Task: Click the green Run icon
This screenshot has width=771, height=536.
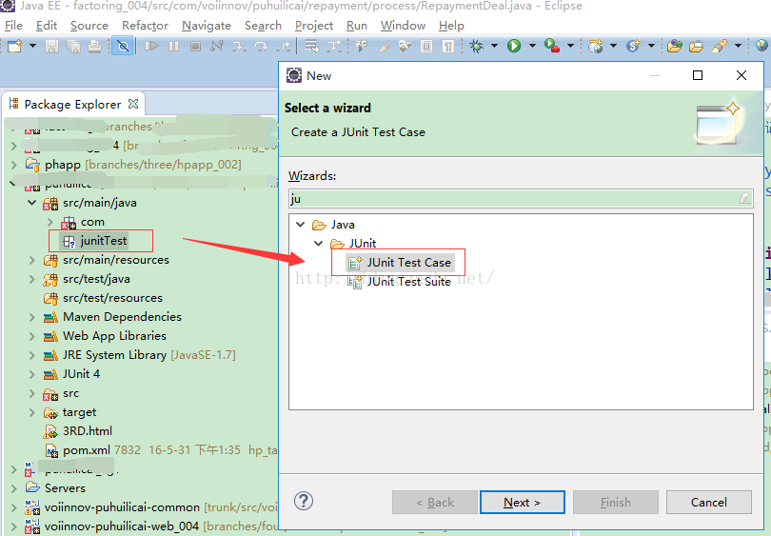Action: [x=514, y=47]
